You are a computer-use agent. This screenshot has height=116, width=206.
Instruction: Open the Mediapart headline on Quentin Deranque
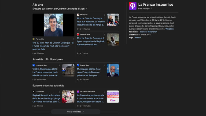click(x=91, y=21)
